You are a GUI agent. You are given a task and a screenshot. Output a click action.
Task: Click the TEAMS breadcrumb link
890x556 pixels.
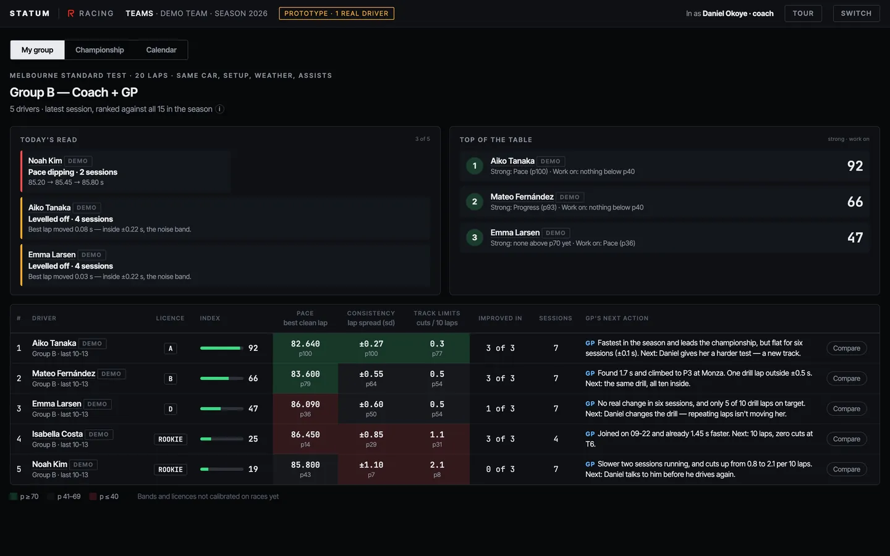pos(139,14)
